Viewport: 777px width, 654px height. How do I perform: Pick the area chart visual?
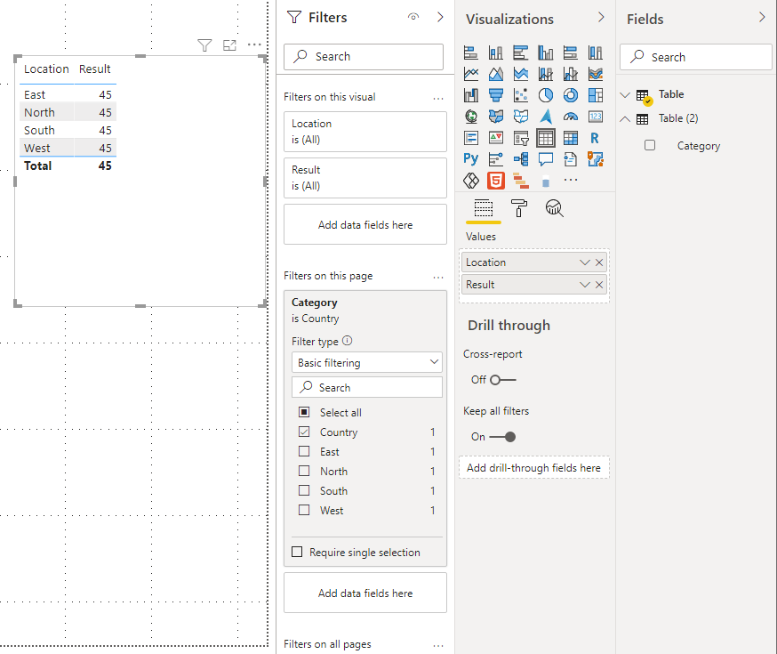point(495,74)
